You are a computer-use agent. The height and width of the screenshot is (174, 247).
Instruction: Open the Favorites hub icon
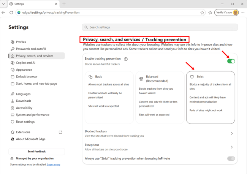[x=210, y=13]
